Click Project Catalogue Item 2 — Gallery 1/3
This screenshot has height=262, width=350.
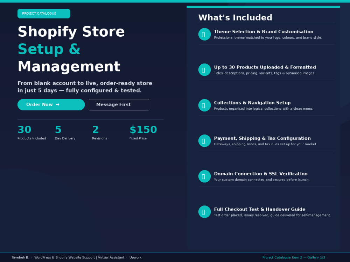pyautogui.click(x=294, y=257)
